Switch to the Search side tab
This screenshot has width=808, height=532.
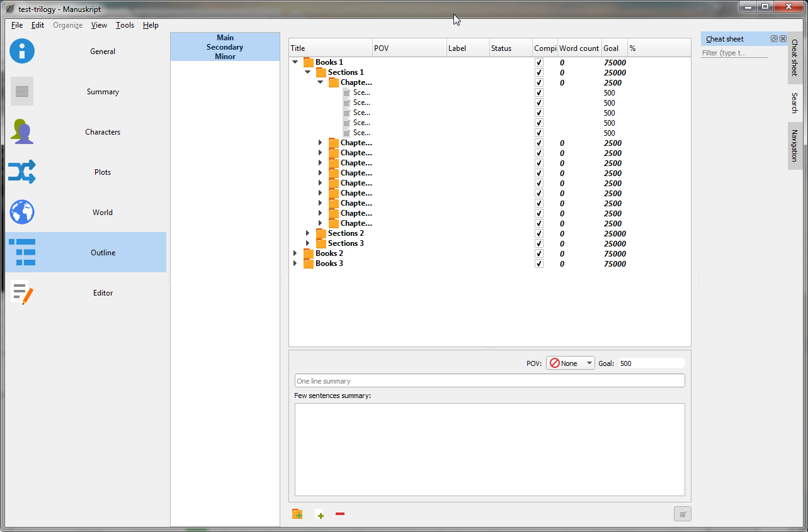point(795,103)
